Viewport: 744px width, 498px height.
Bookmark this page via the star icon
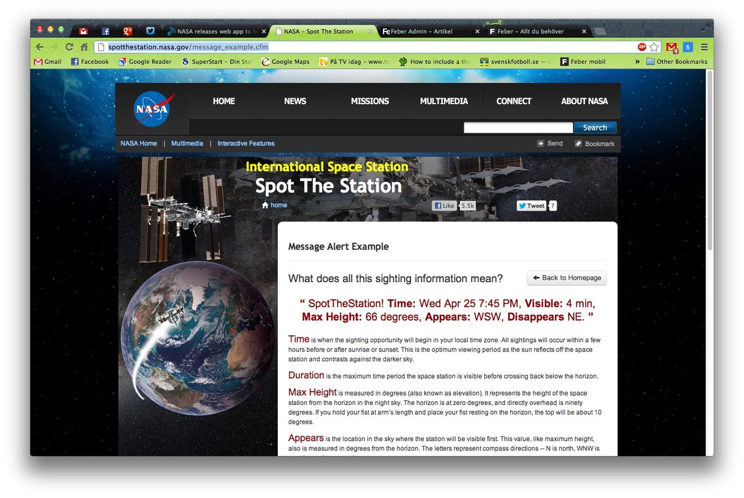(653, 47)
